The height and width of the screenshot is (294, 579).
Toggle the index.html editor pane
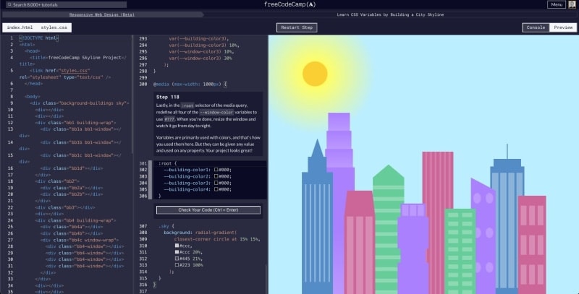pos(20,27)
